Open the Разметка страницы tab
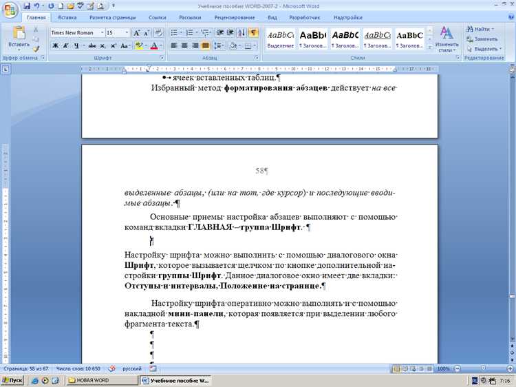516x387 pixels. pos(113,17)
